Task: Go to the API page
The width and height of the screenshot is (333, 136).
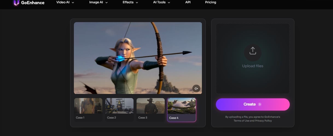Action: (188, 2)
